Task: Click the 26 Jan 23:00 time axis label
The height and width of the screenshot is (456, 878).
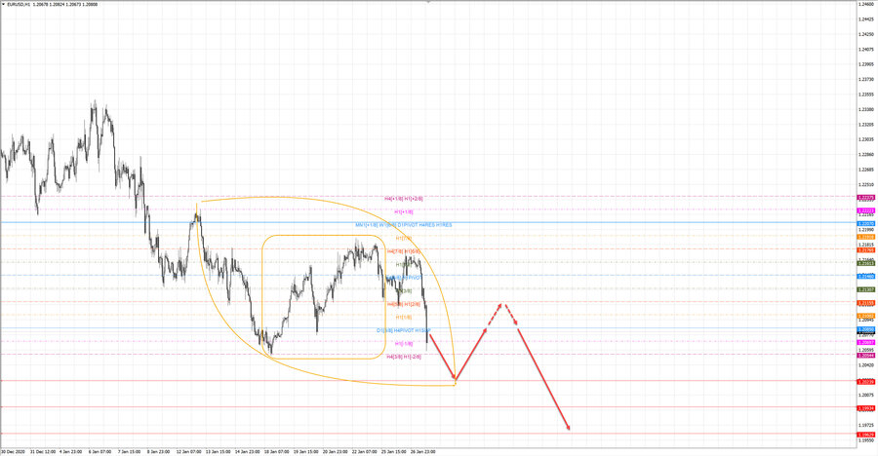Action: 422,451
